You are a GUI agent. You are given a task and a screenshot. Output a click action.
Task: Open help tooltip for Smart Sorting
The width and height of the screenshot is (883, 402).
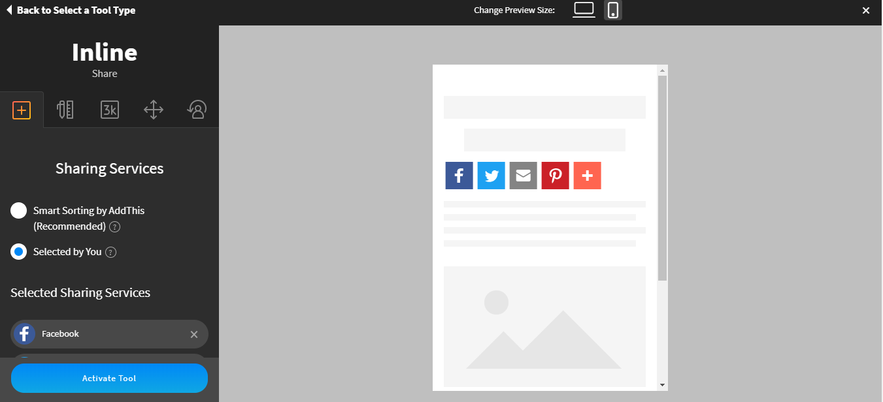pos(115,227)
